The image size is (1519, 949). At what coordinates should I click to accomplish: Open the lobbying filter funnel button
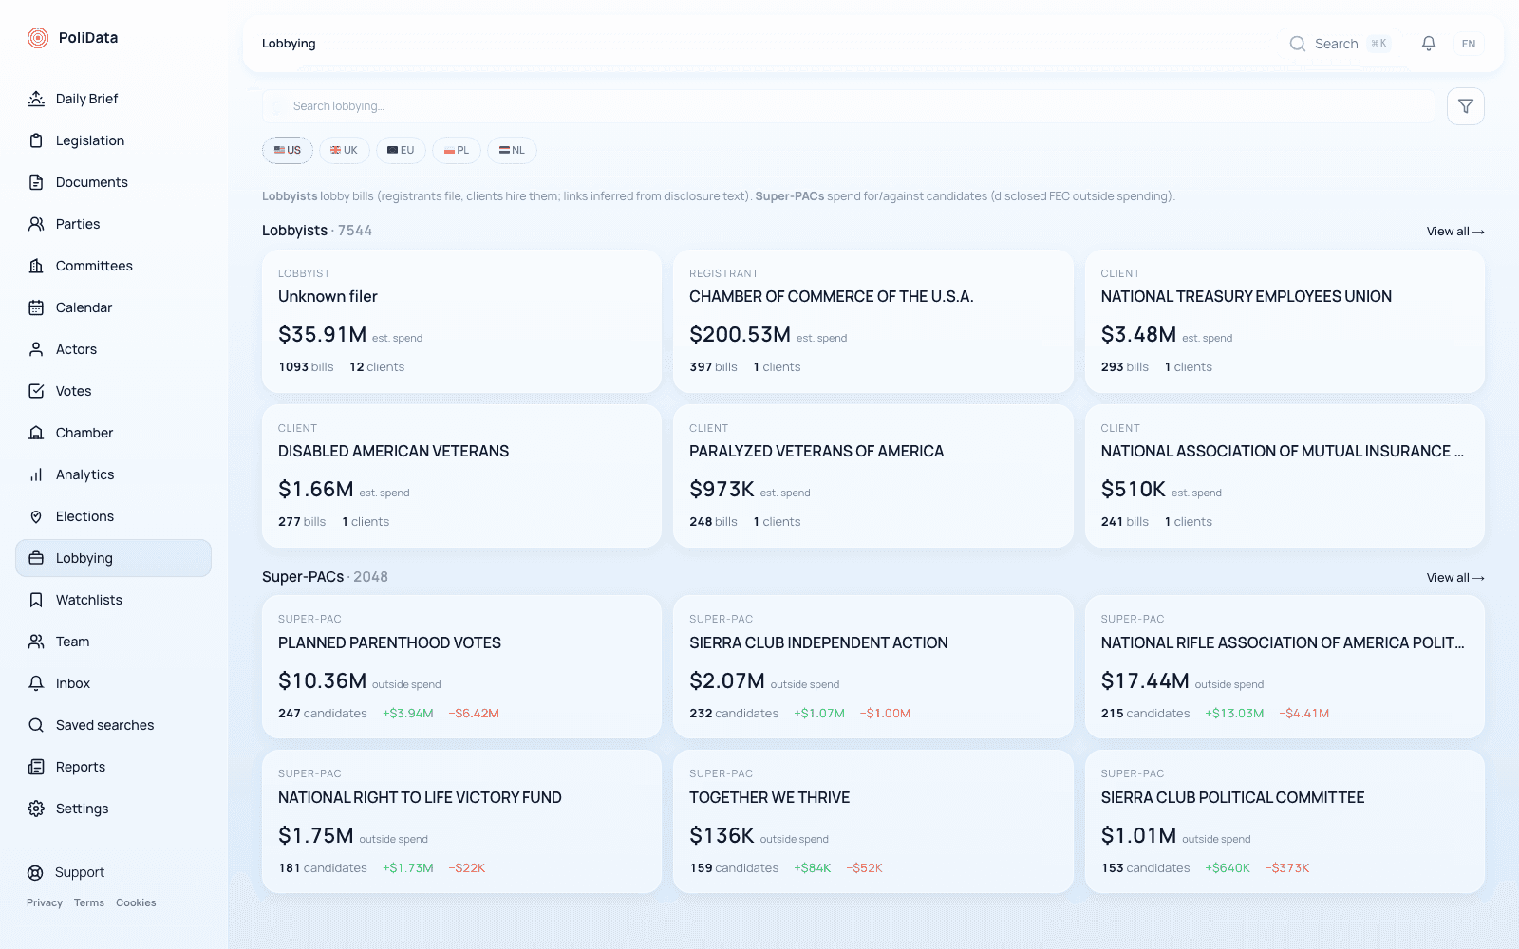pos(1466,106)
